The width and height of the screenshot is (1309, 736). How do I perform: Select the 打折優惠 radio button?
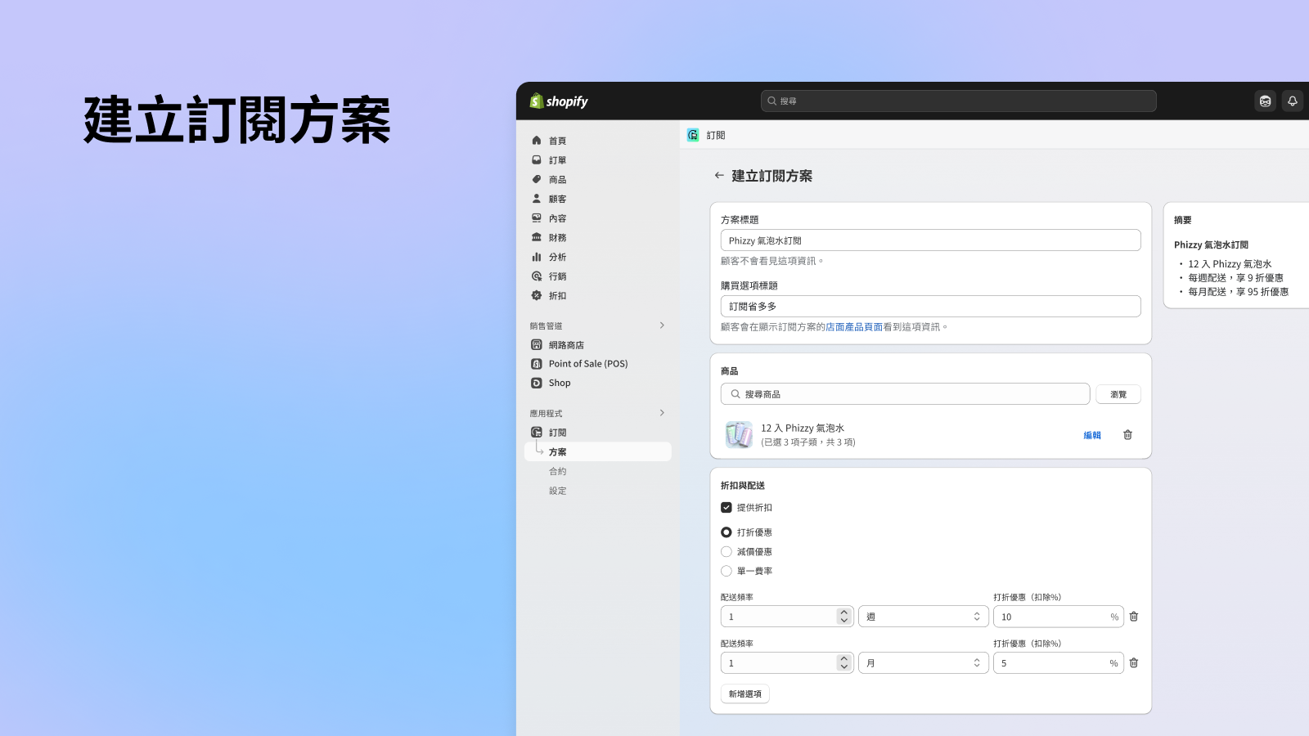tap(726, 532)
